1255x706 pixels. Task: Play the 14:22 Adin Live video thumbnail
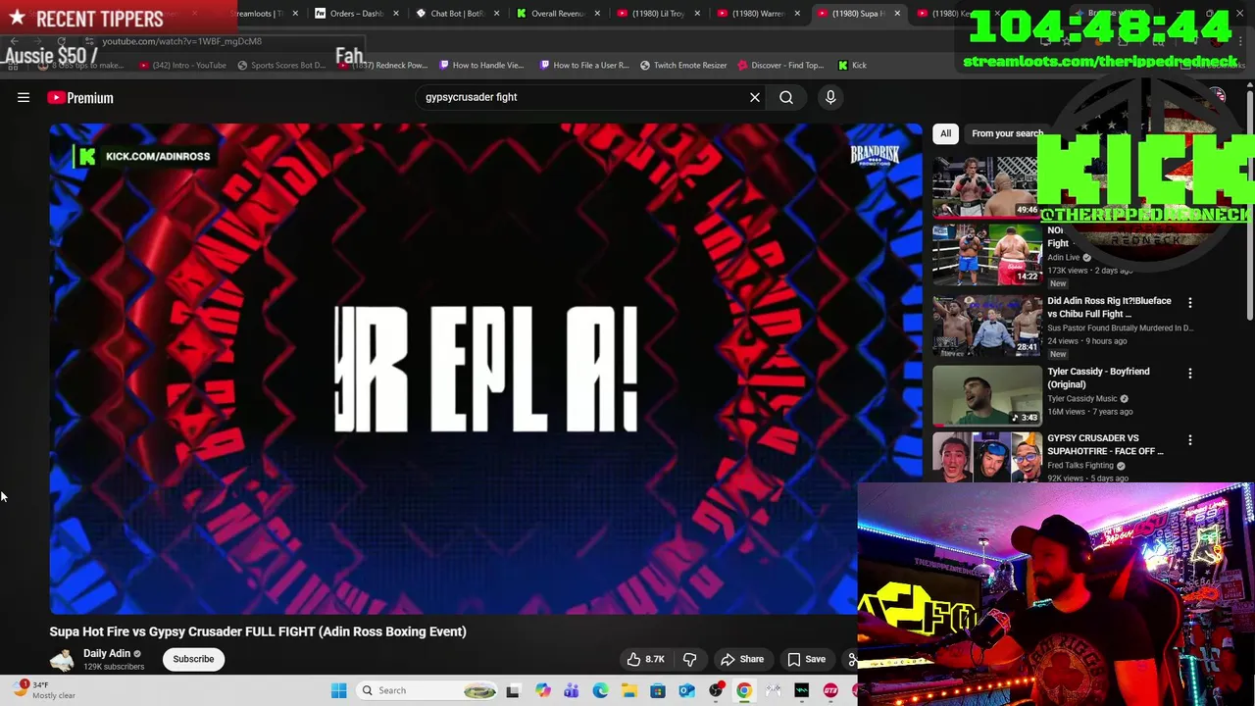coord(986,255)
